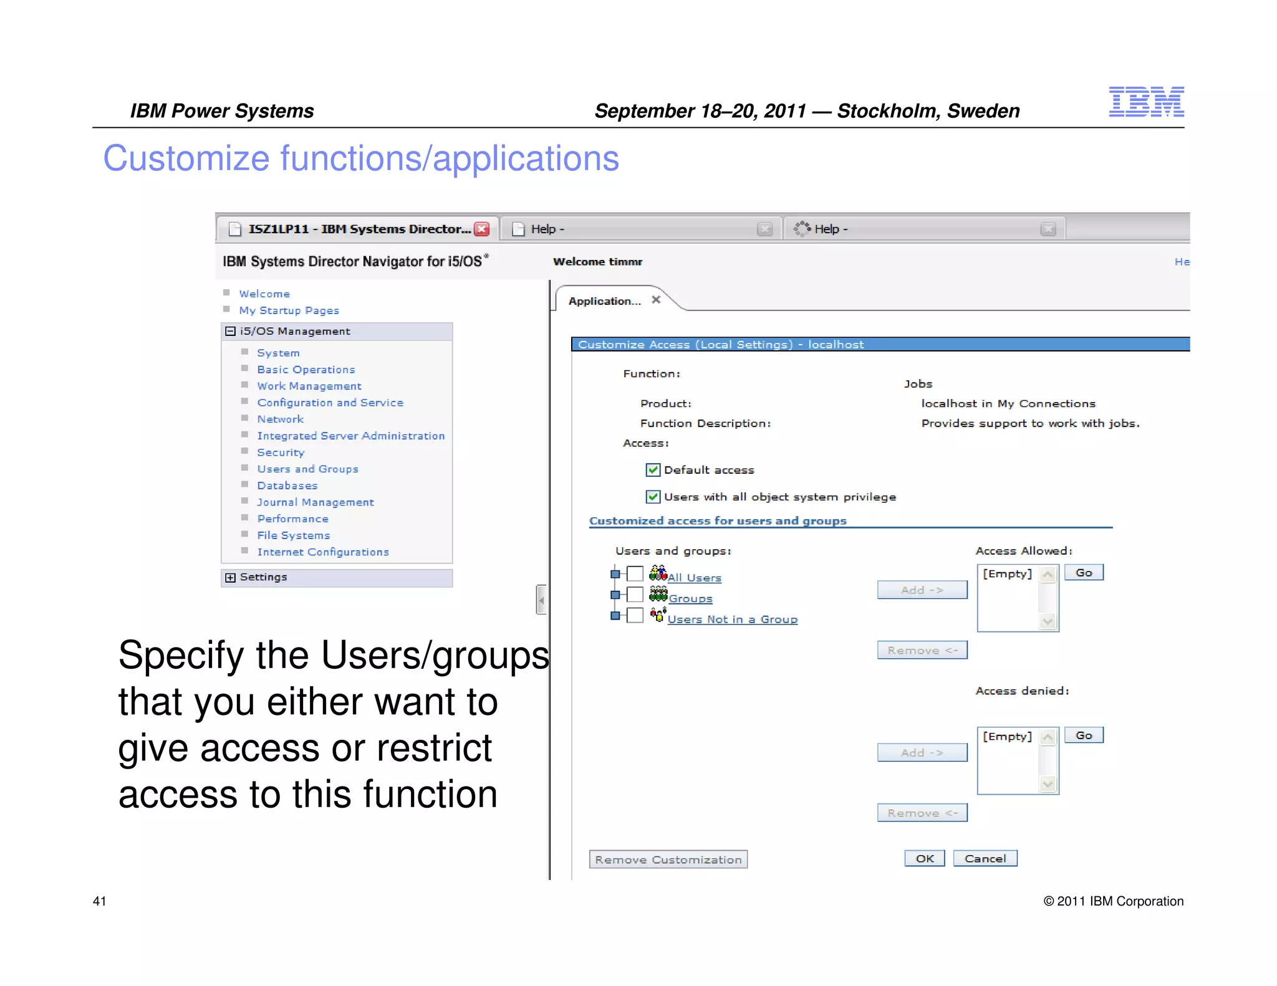Click Remove <- for Access Allowed
The width and height of the screenshot is (1277, 986).
click(x=922, y=650)
